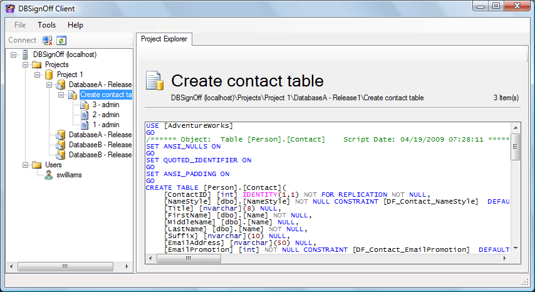This screenshot has width=535, height=292.
Task: Click the Project 1 database icon
Action: click(x=49, y=75)
